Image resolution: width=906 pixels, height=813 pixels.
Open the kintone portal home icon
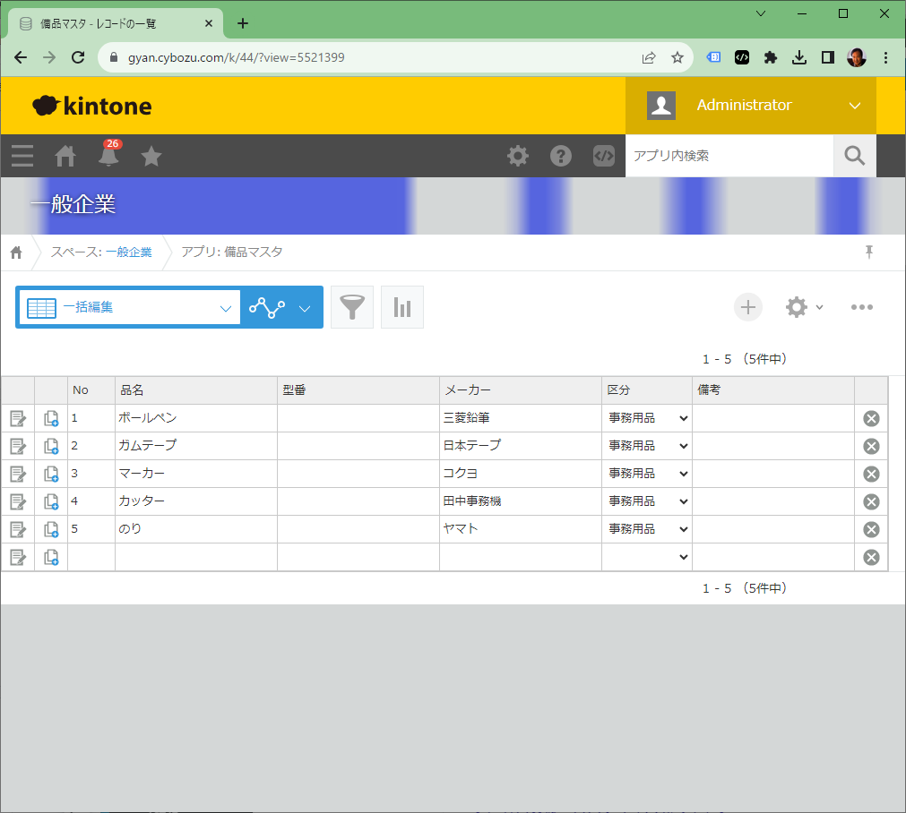65,156
